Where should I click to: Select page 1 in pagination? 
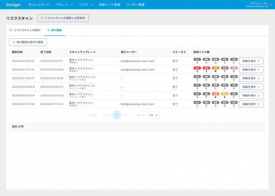click(x=116, y=115)
